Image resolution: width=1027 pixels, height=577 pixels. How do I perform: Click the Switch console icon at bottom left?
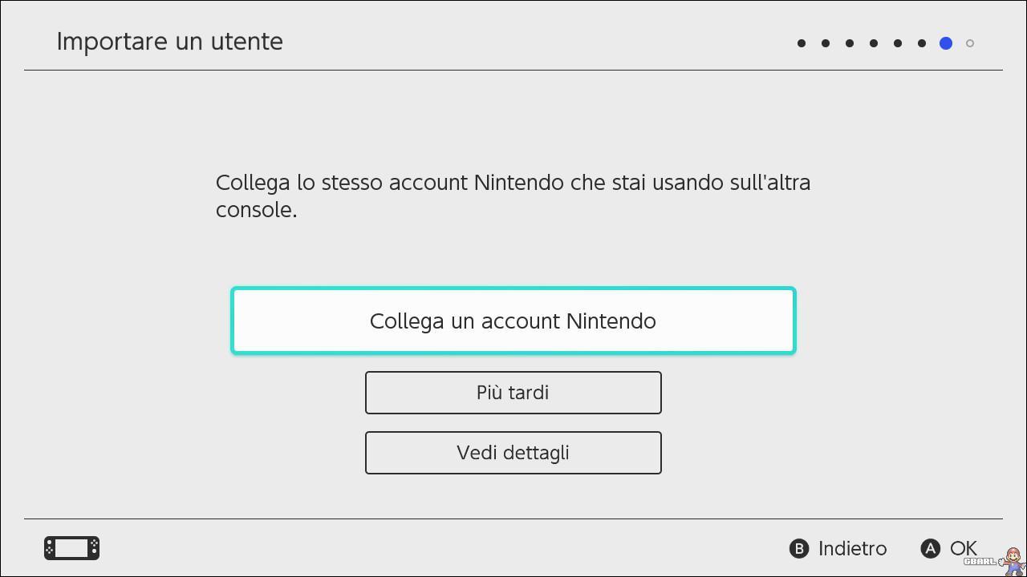coord(71,548)
